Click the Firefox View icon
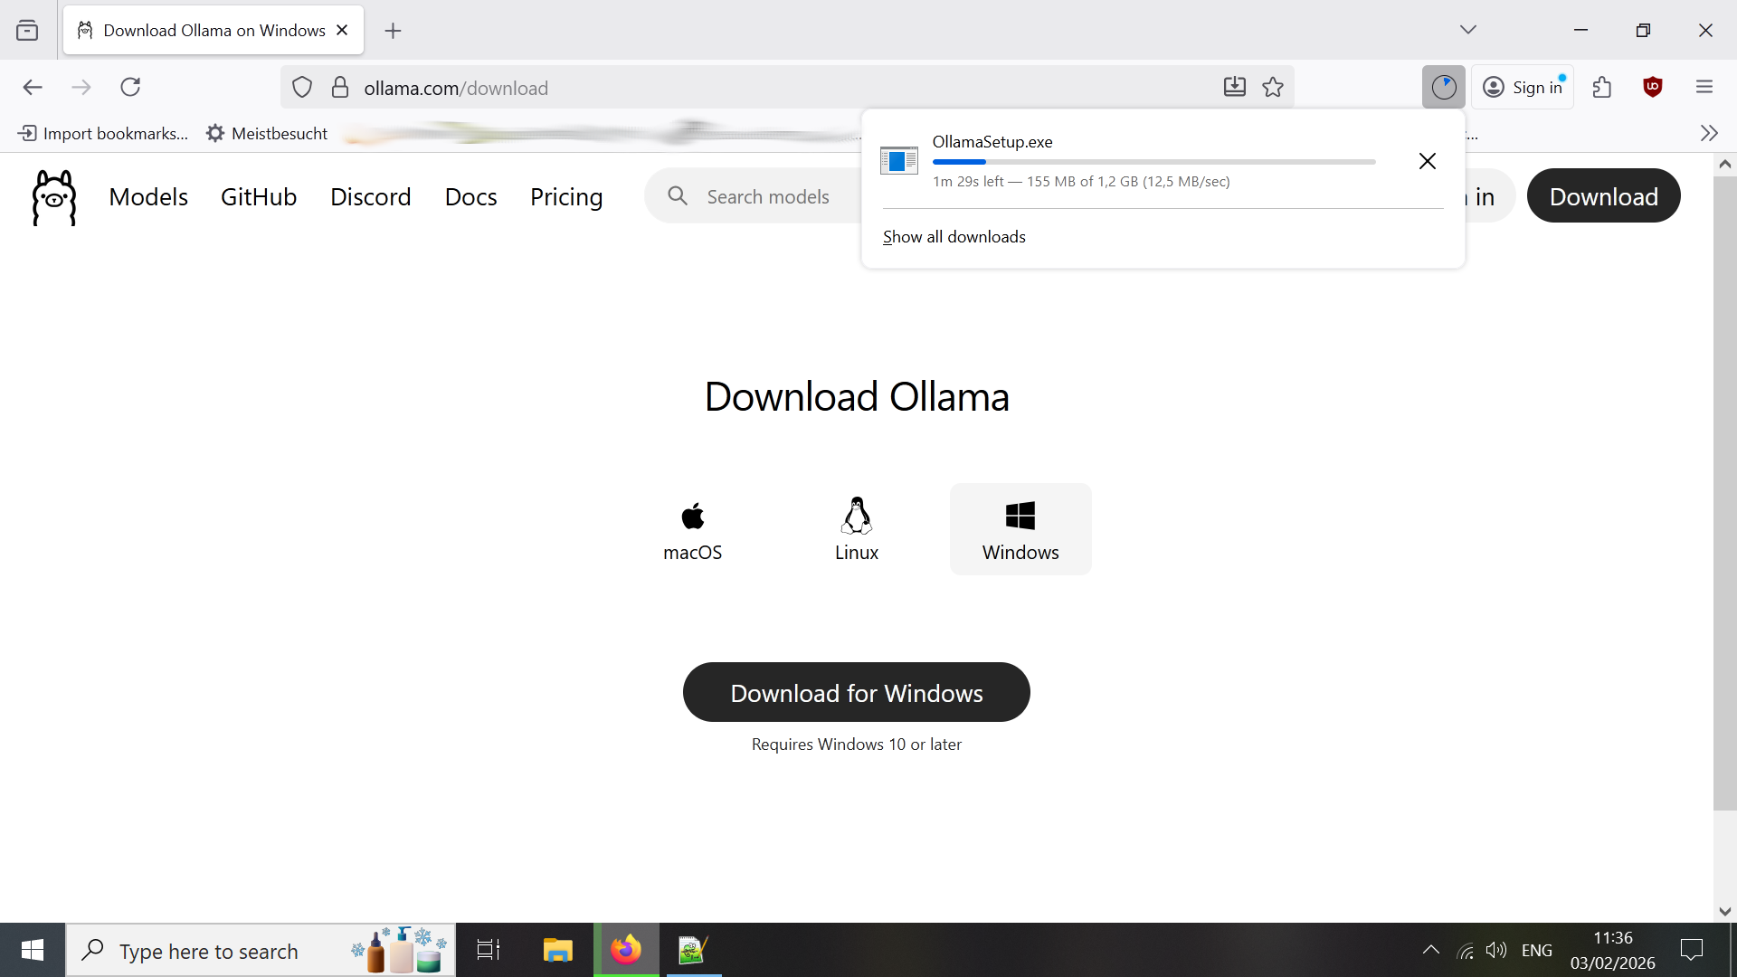The image size is (1737, 977). (27, 29)
